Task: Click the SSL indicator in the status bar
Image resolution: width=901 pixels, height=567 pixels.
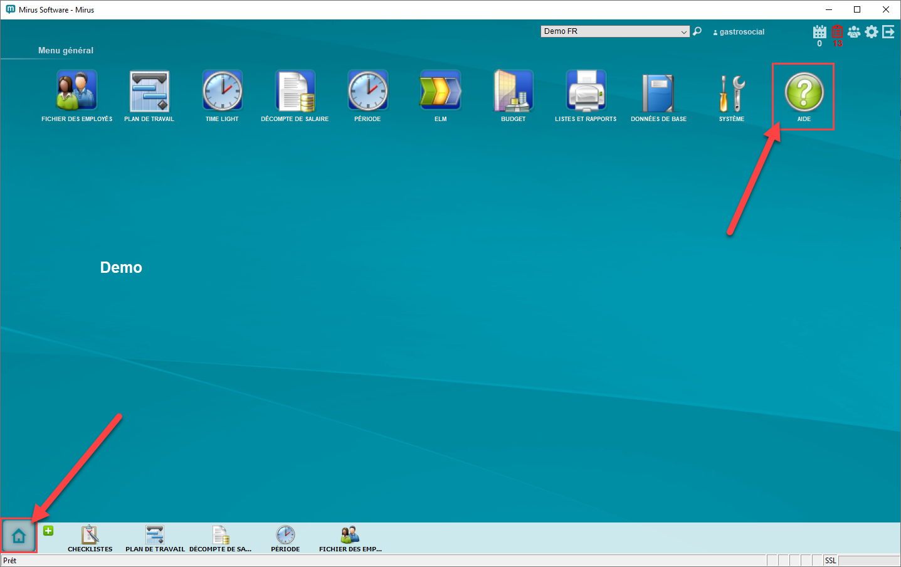Action: (830, 561)
